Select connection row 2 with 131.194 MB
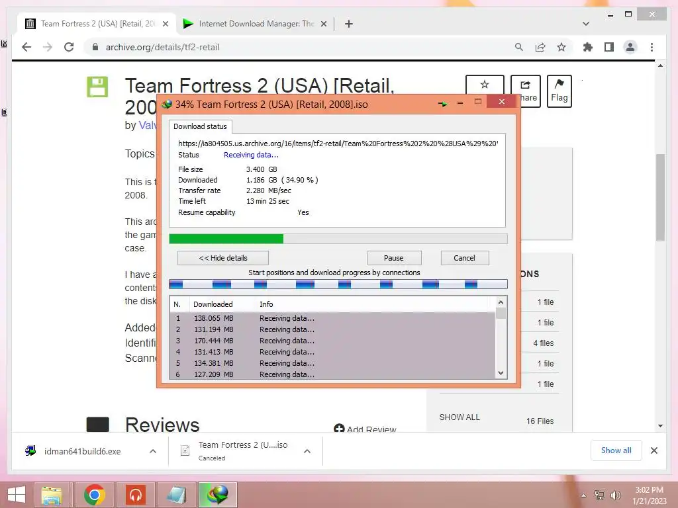This screenshot has width=678, height=508. point(332,329)
